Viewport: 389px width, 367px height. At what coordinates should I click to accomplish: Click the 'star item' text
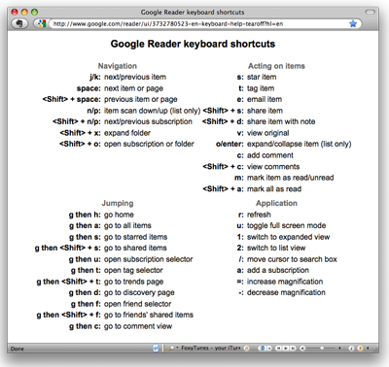(x=262, y=77)
